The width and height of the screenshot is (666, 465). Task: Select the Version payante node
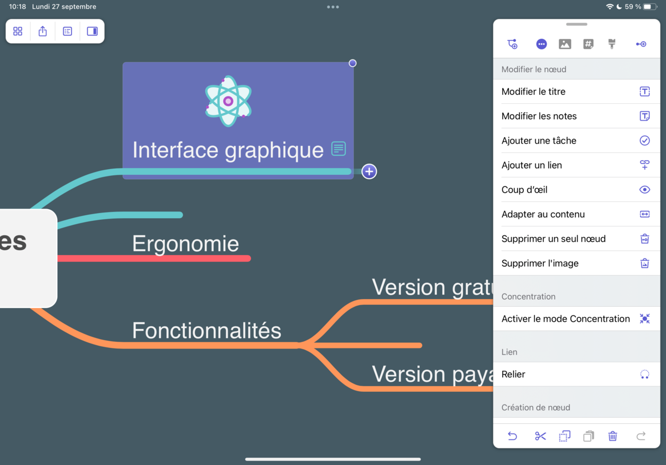point(432,375)
